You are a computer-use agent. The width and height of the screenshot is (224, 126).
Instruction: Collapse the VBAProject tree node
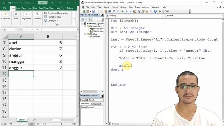[x=82, y=23]
